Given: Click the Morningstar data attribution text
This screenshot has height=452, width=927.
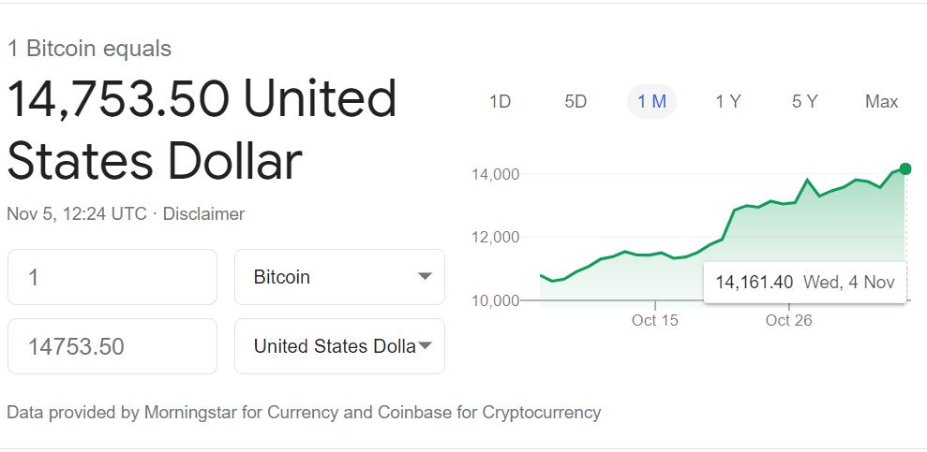Looking at the screenshot, I should pyautogui.click(x=303, y=412).
